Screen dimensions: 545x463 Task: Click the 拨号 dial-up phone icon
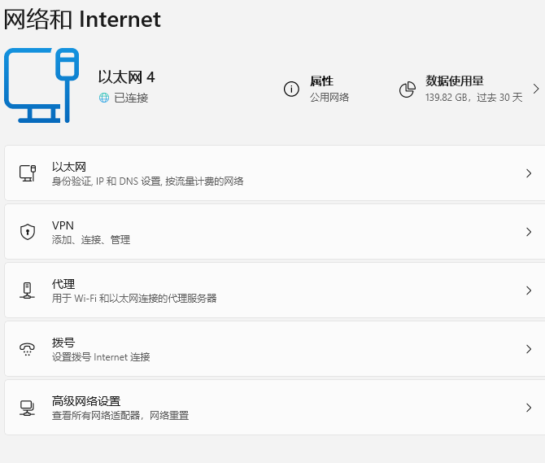28,349
